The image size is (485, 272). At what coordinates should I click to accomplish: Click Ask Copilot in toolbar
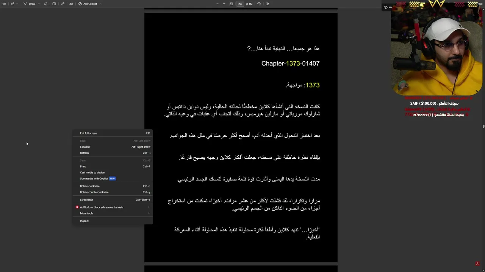point(88,4)
